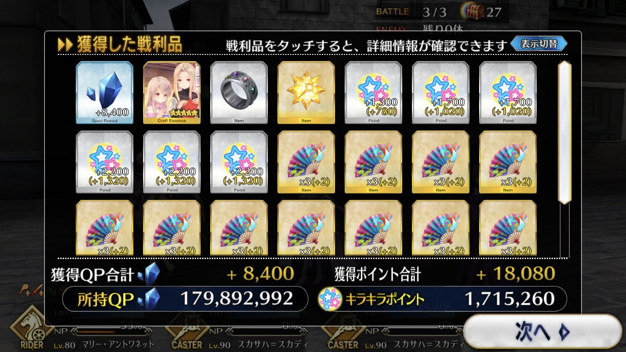Open the five-star Craft Essence card details
The image size is (626, 352).
click(172, 92)
